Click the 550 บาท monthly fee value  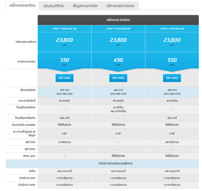[x=172, y=62]
